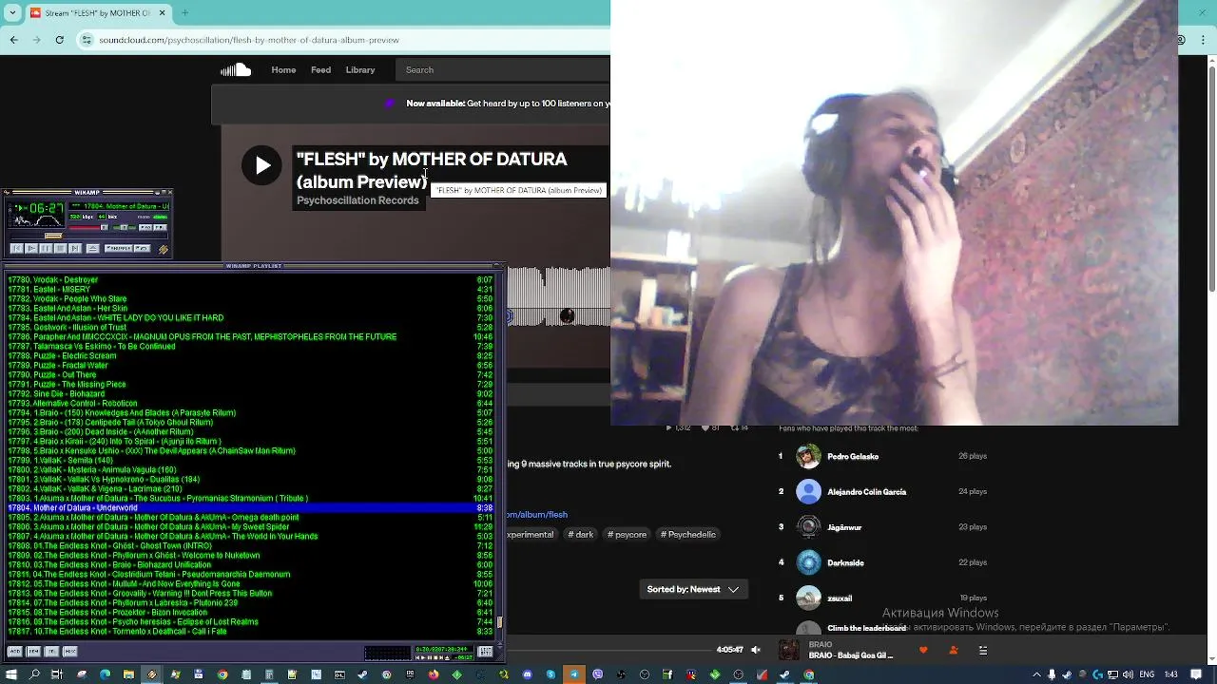Click the experimental tag
Viewport: 1217px width, 684px height.
tap(531, 535)
